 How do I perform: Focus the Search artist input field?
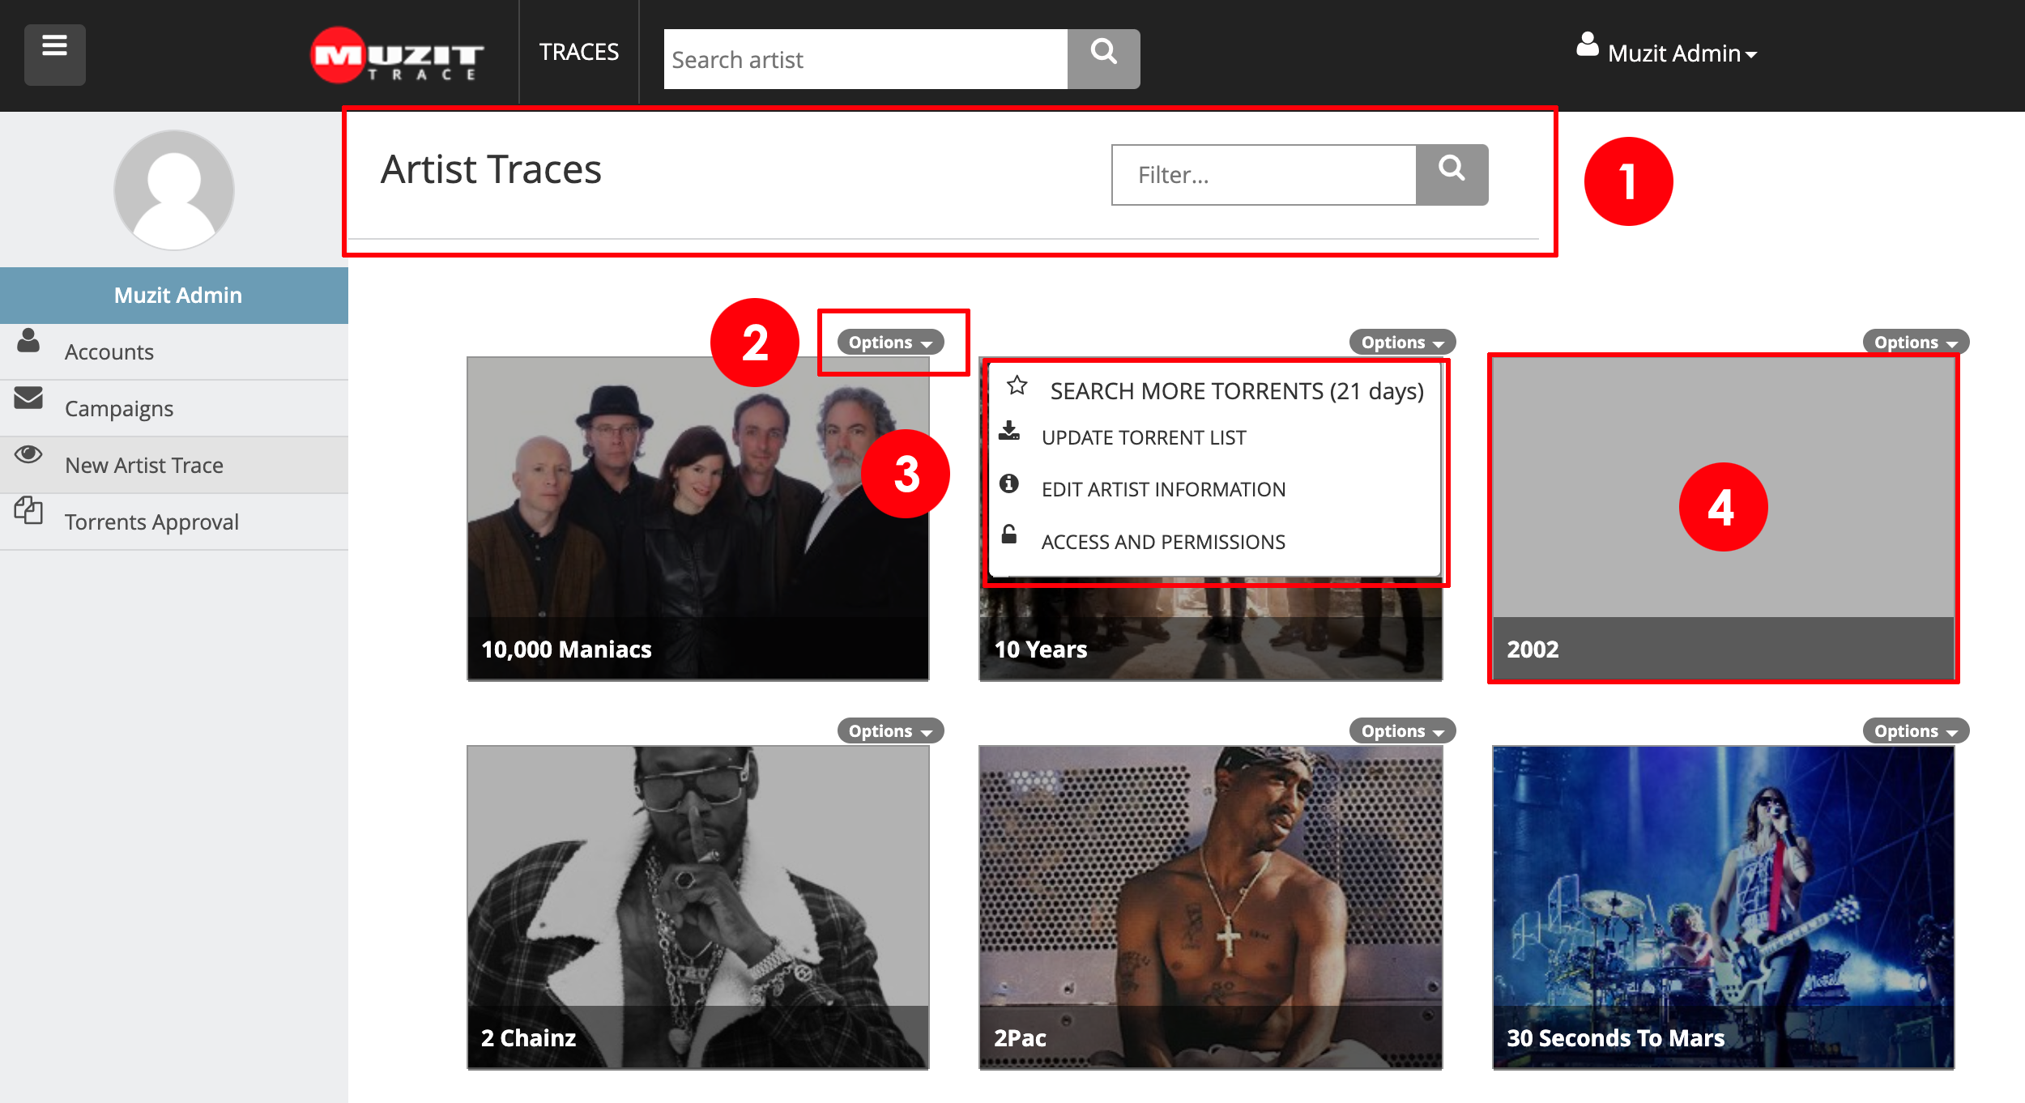865,59
